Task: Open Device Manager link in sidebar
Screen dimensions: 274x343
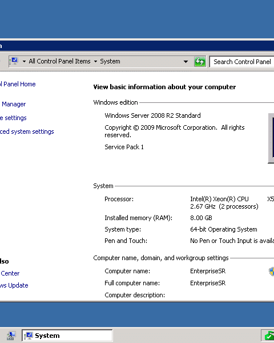Action: pos(13,104)
